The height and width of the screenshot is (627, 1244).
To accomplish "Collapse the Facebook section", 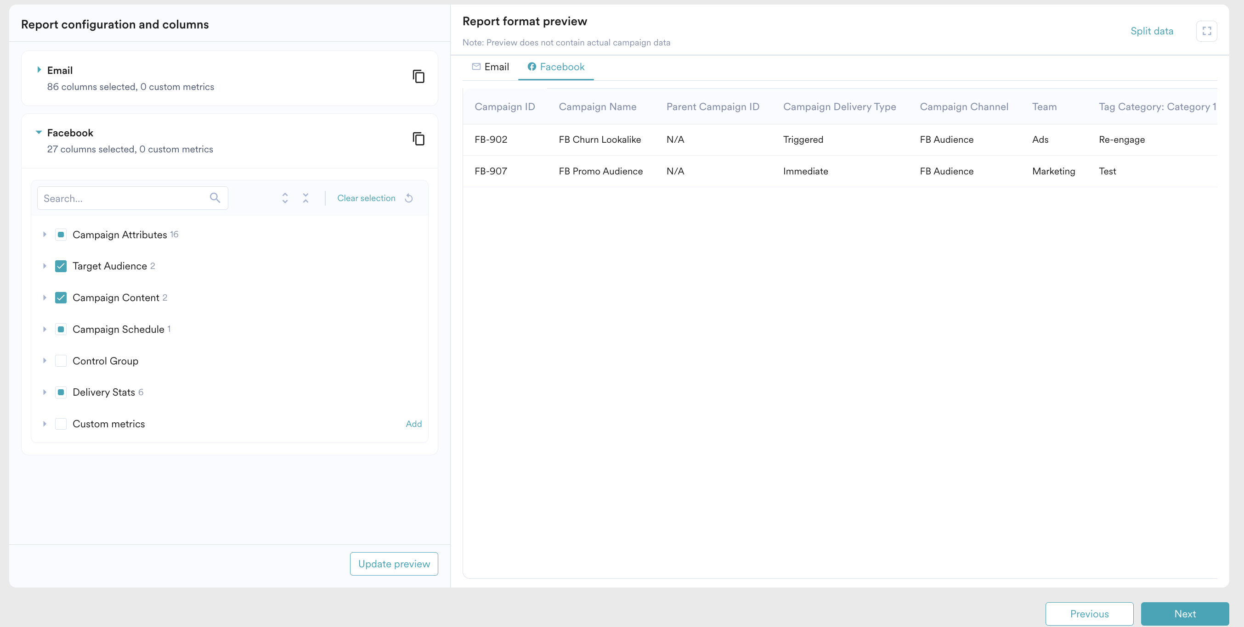I will 39,132.
